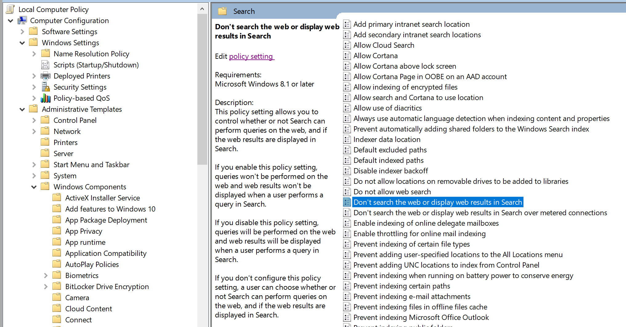The height and width of the screenshot is (327, 626).
Task: Click folder icon of Windows Components
Action: pyautogui.click(x=45, y=186)
